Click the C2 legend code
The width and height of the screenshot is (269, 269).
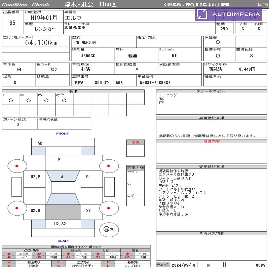coord(127,257)
